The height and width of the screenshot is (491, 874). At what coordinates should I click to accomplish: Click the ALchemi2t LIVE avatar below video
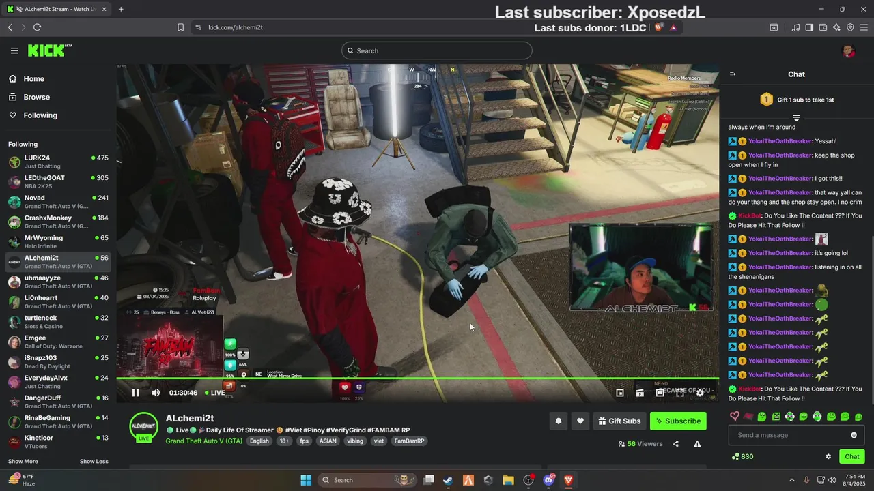[x=144, y=427]
